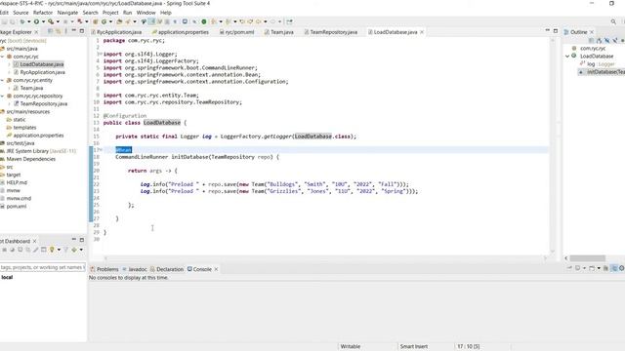Switch to ryc/pom.xml editor tab
Image resolution: width=625 pixels, height=351 pixels.
pyautogui.click(x=236, y=32)
